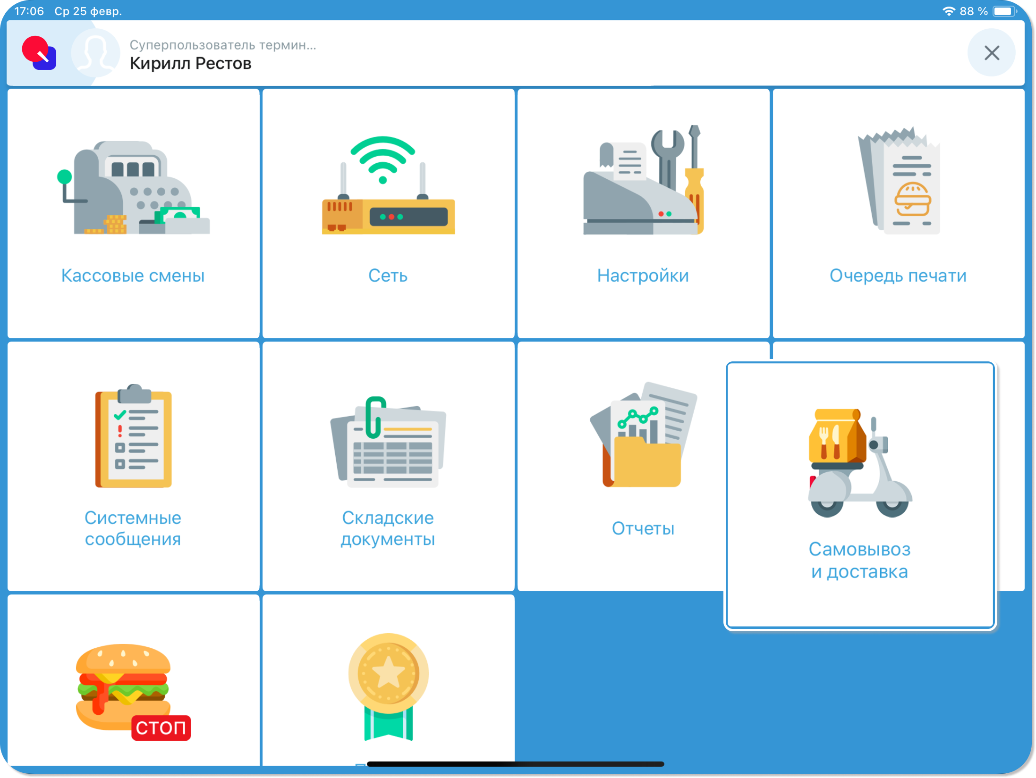The height and width of the screenshot is (778, 1036).
Task: Tap the Wi-Fi indicator in status bar
Action: pos(948,11)
